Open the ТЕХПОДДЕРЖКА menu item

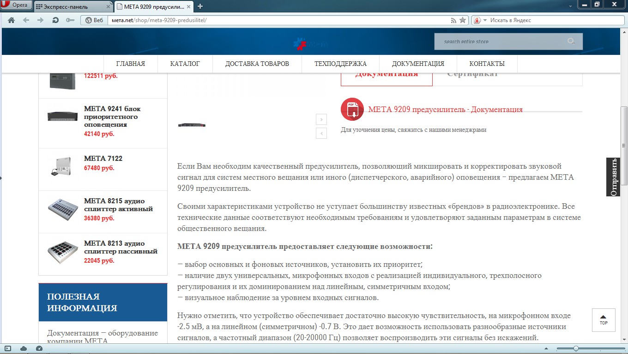341,64
